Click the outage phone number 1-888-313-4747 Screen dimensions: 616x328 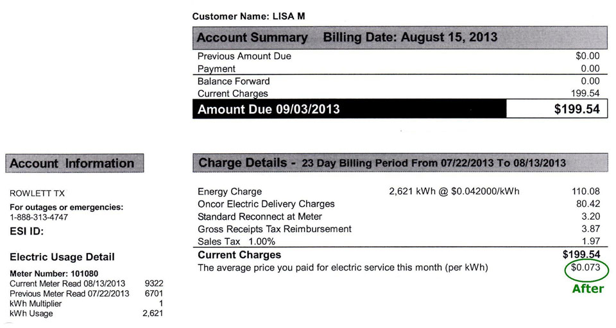[x=39, y=217]
